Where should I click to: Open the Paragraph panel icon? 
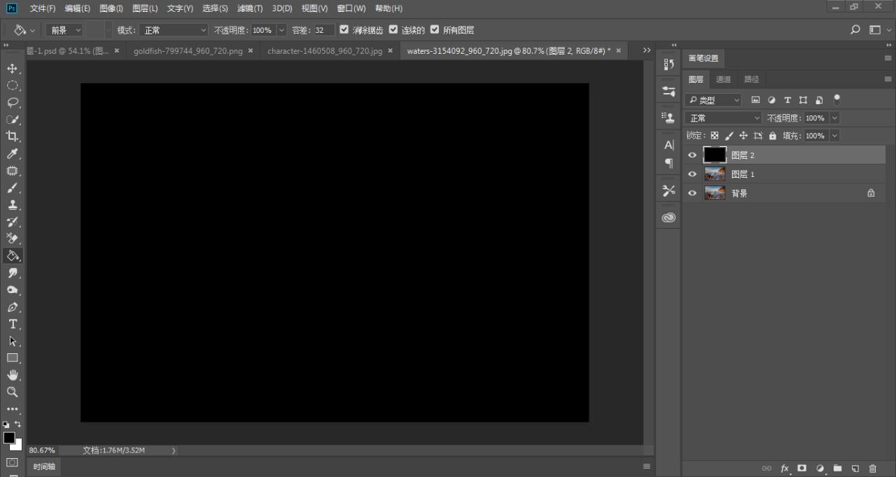668,163
